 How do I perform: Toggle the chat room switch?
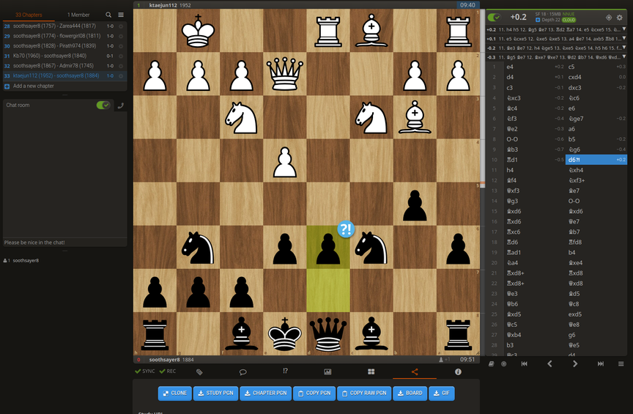[x=103, y=105]
